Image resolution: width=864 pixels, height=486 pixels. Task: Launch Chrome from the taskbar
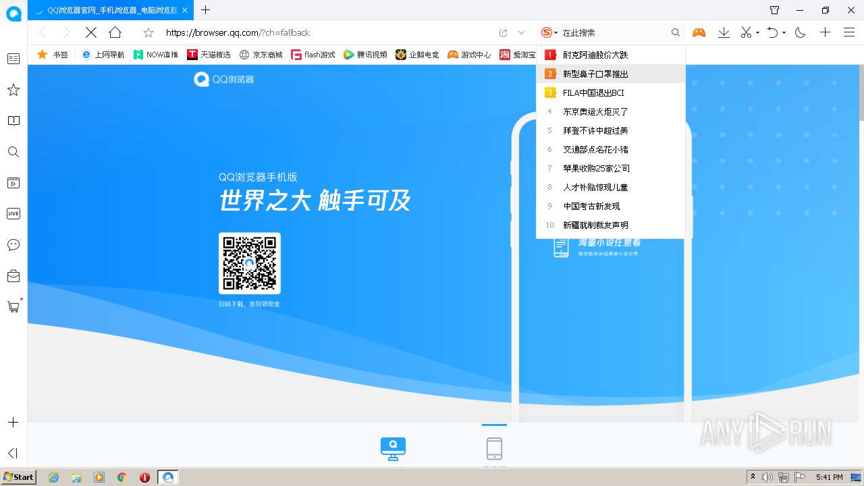pyautogui.click(x=122, y=477)
